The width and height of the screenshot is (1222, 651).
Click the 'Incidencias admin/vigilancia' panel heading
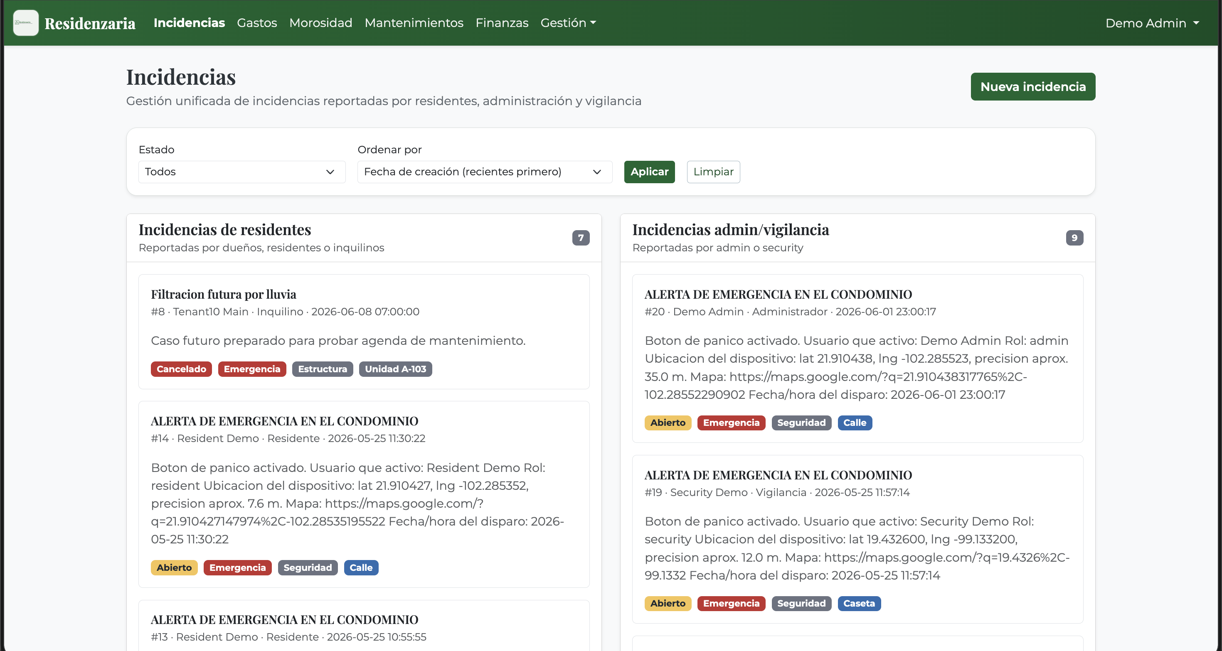[x=731, y=229]
